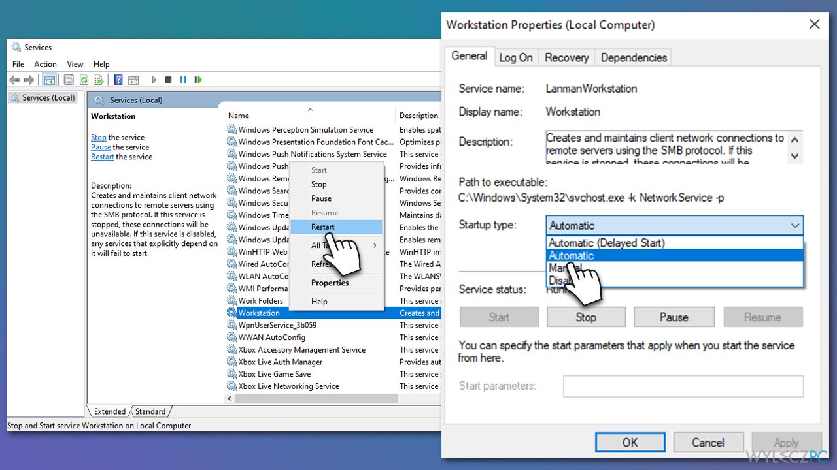Select the Xbox Live Auth Manager row
This screenshot has height=470, width=837.
(333, 362)
